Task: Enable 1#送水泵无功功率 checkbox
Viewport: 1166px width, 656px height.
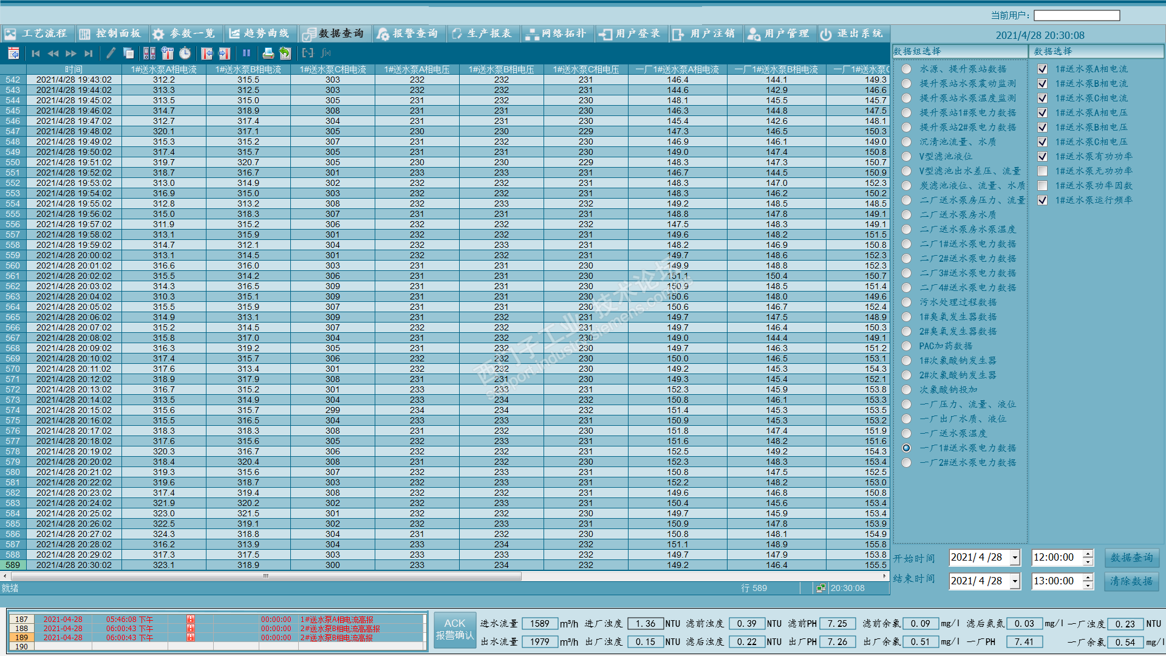Action: [1042, 171]
